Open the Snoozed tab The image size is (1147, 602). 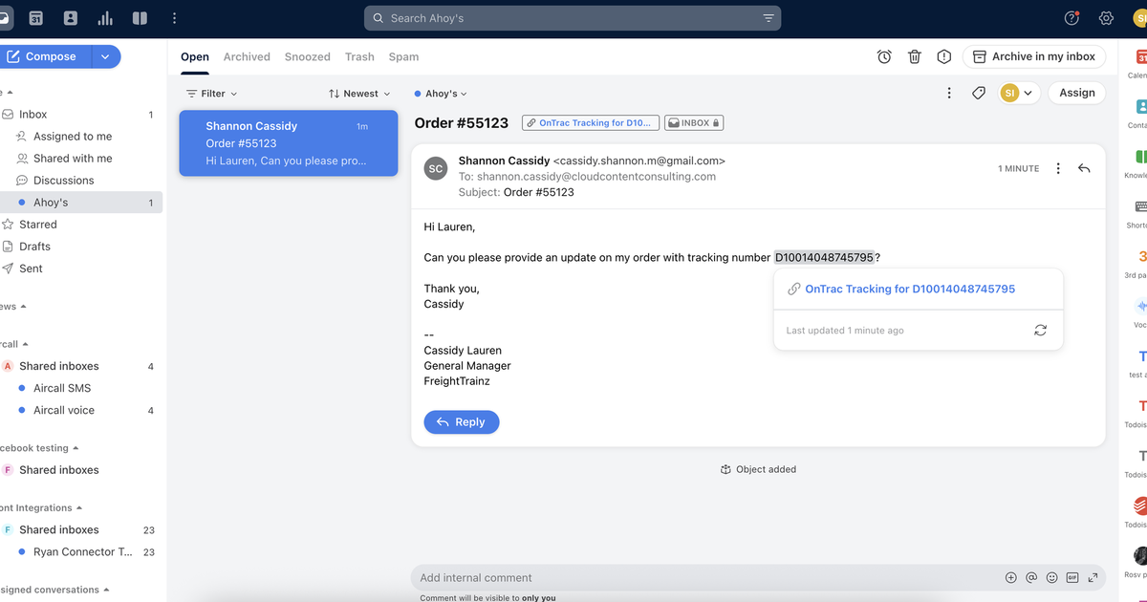click(307, 56)
